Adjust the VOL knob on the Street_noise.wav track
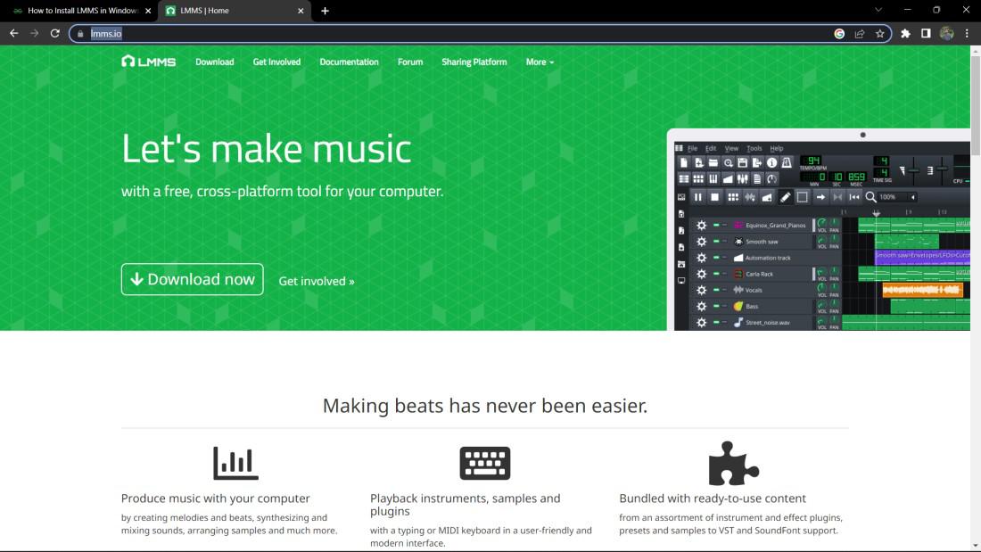 tap(822, 319)
